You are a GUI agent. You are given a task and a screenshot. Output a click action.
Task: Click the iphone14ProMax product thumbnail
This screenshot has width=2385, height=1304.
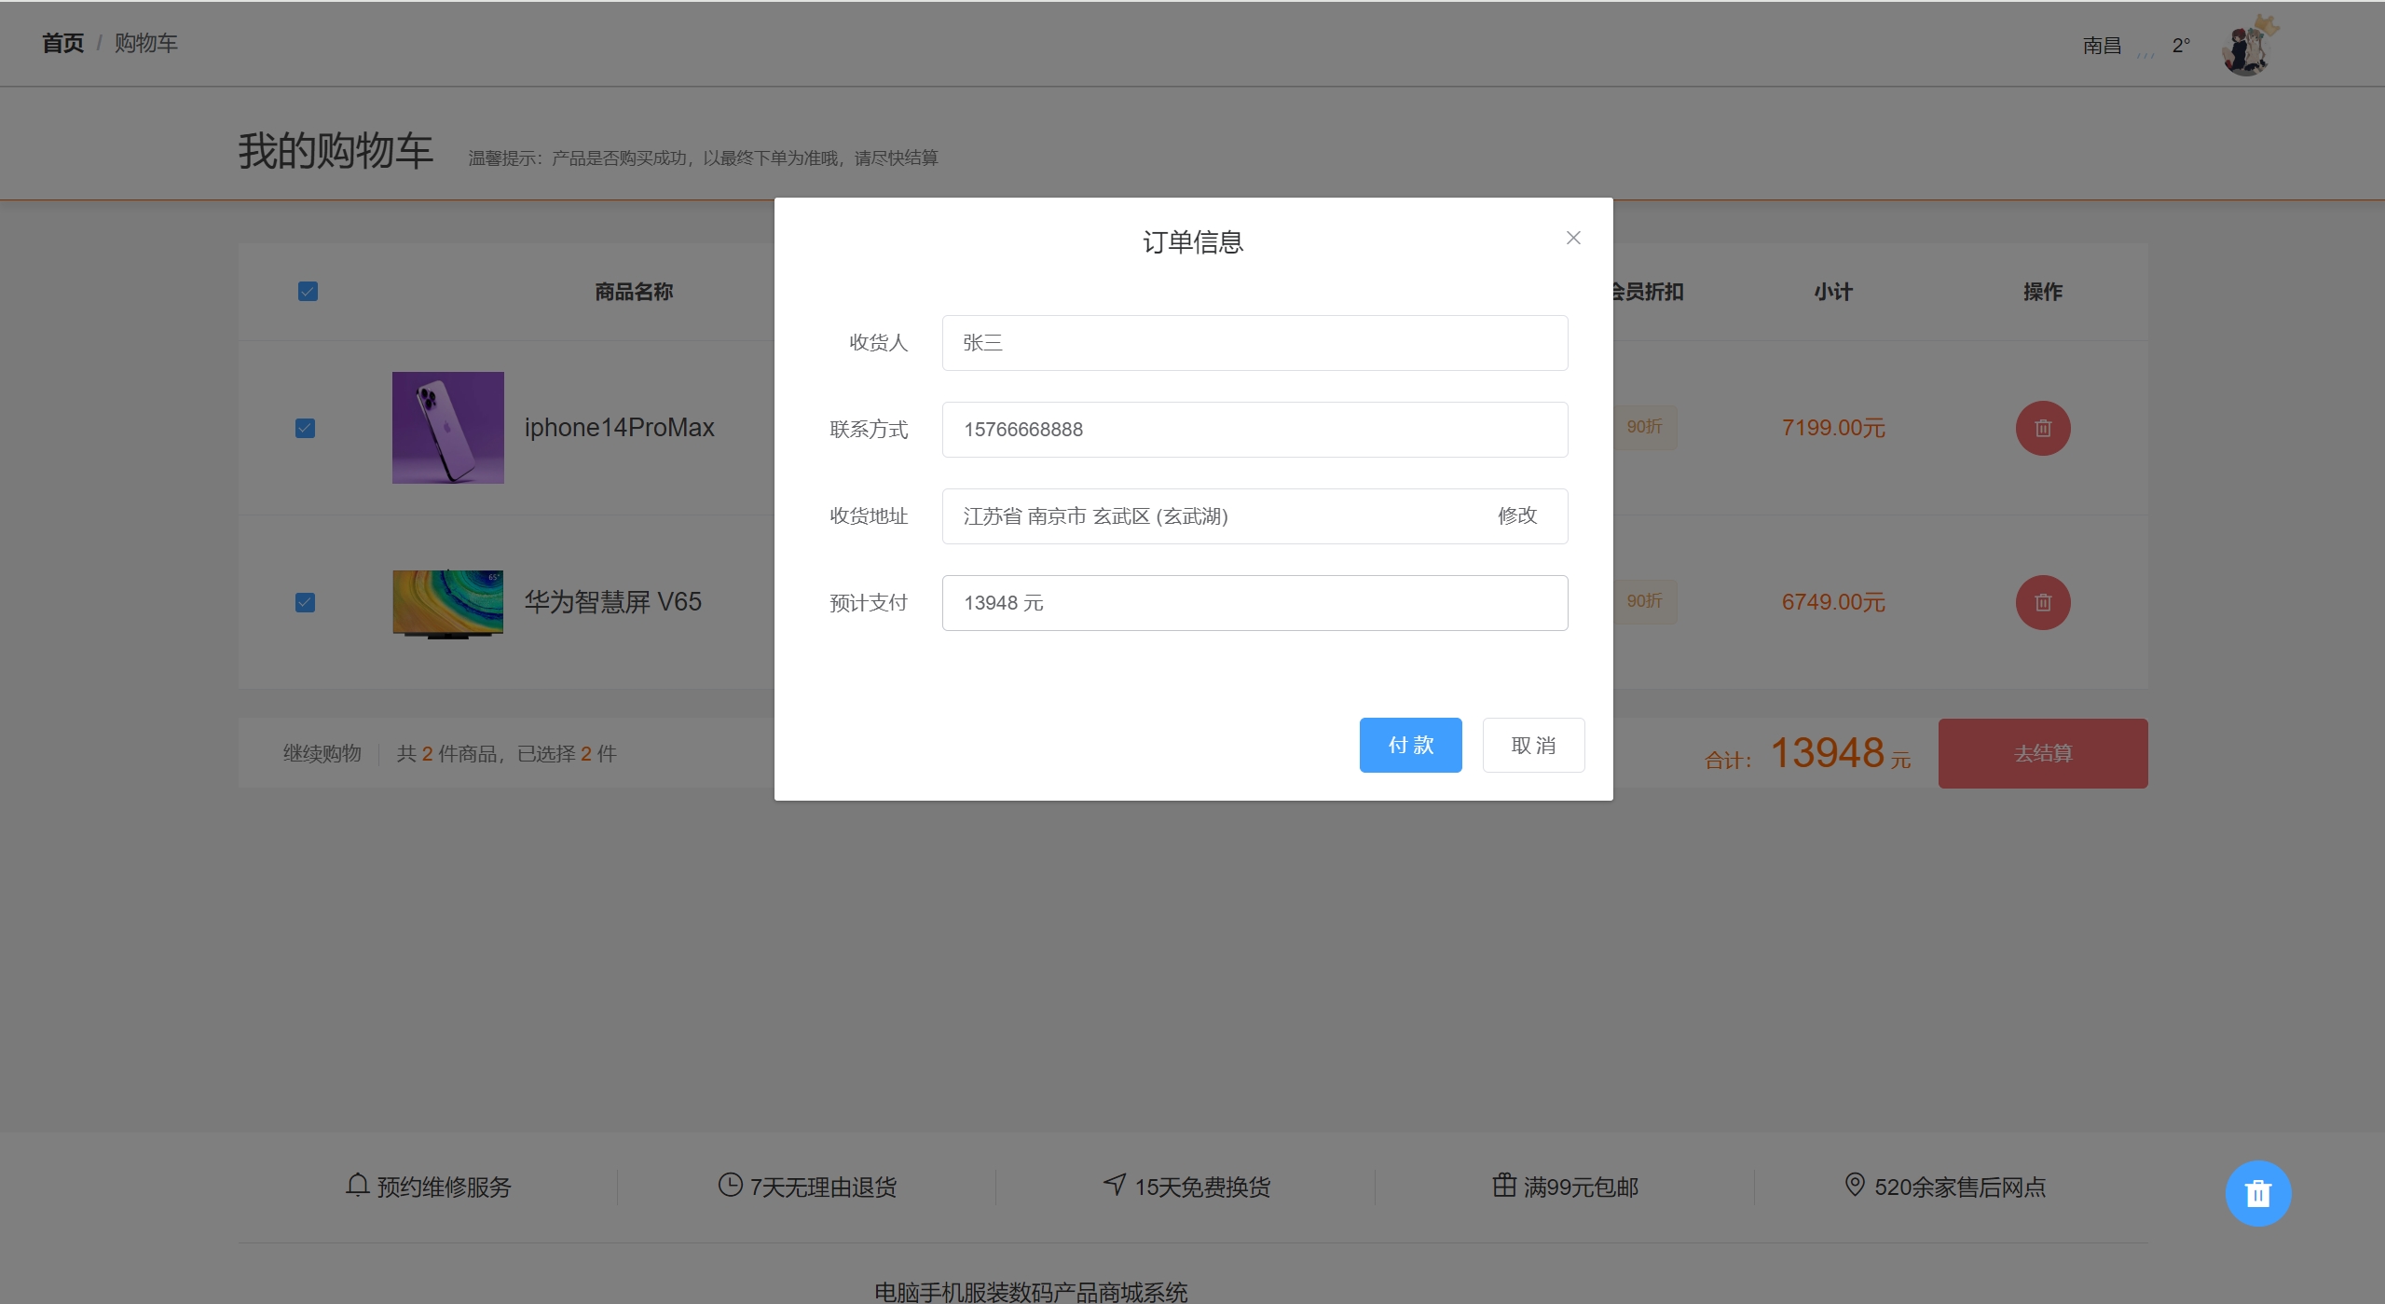[x=447, y=428]
